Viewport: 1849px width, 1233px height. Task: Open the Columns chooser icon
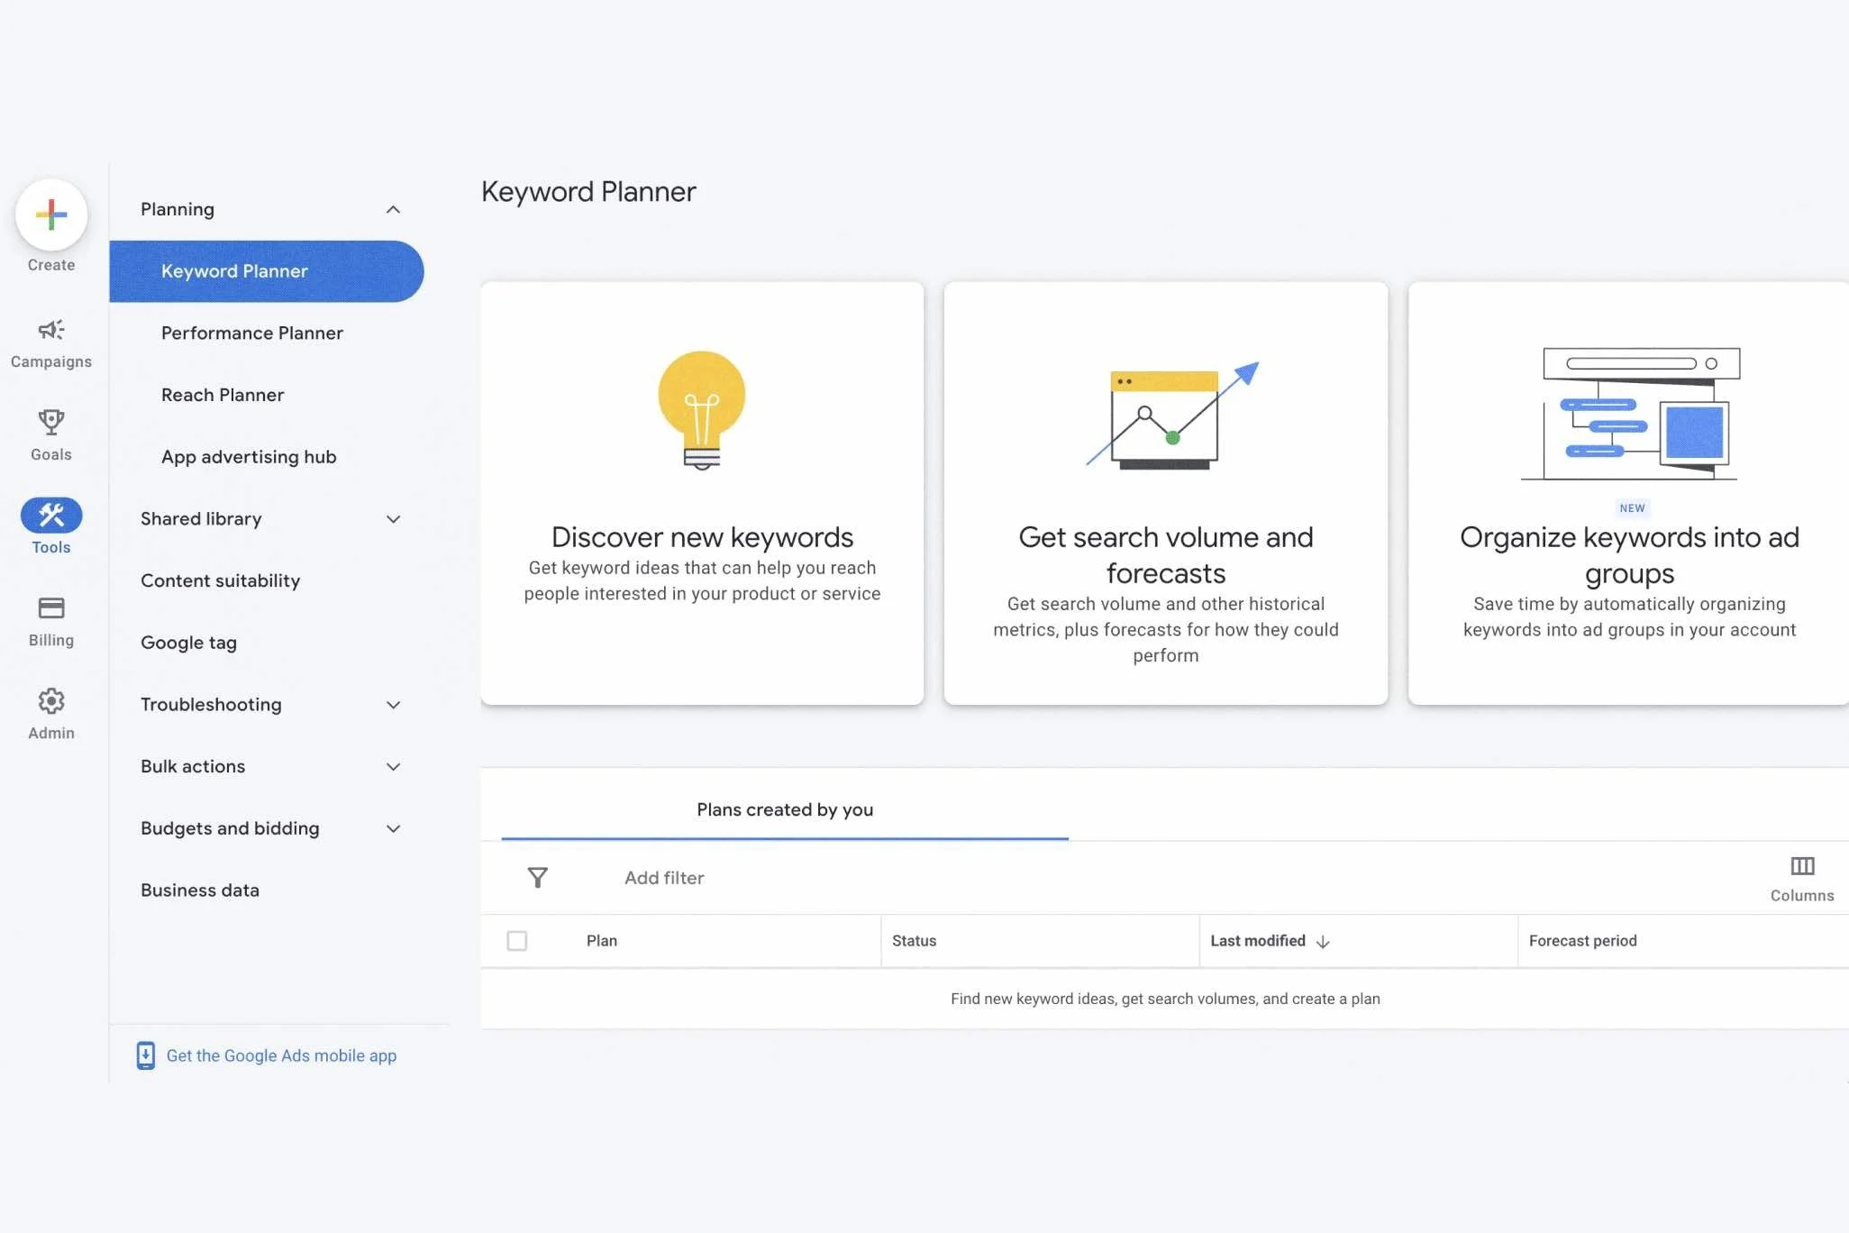tap(1802, 866)
